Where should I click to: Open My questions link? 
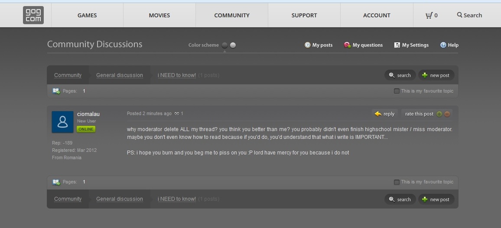click(368, 45)
